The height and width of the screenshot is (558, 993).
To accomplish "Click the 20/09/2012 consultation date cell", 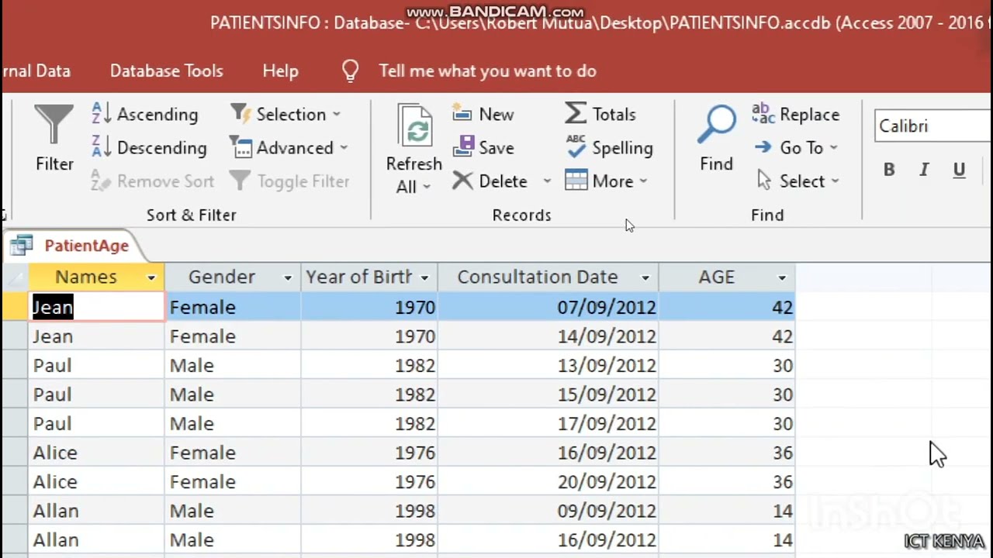I will click(548, 482).
